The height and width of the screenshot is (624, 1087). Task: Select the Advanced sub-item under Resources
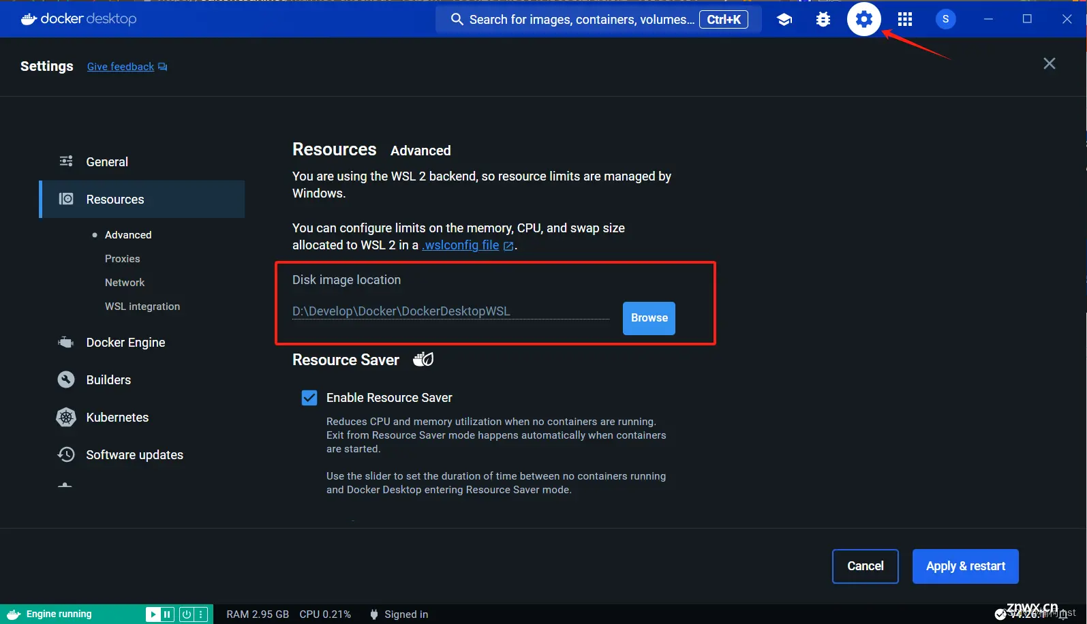128,234
